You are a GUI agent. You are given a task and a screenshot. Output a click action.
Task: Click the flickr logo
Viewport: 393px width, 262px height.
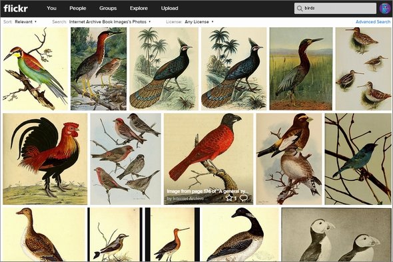15,8
